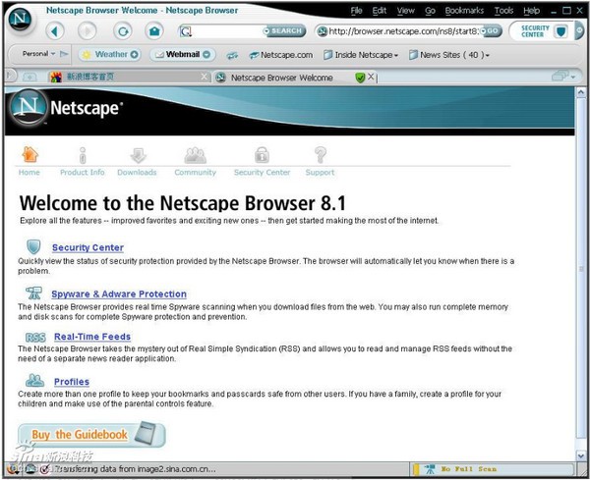The height and width of the screenshot is (480, 590).
Task: Switch to the Netscape Browser Welcome tab
Action: (281, 78)
